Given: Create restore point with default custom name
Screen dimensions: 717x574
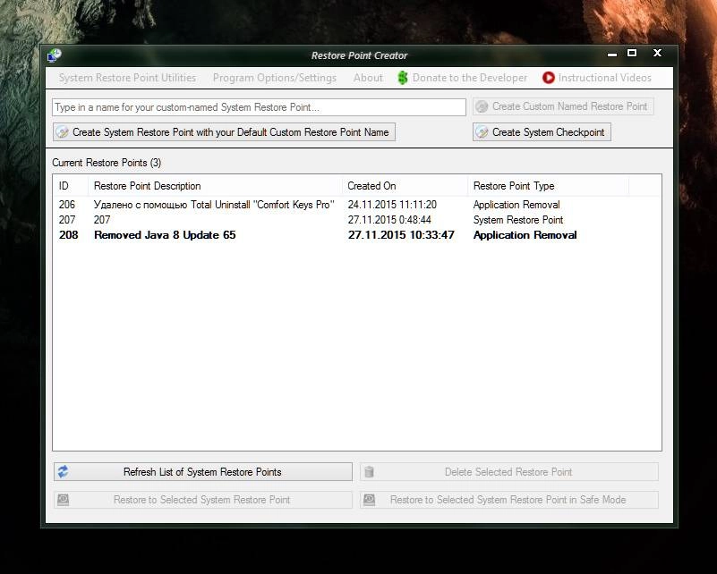Looking at the screenshot, I should coord(224,132).
